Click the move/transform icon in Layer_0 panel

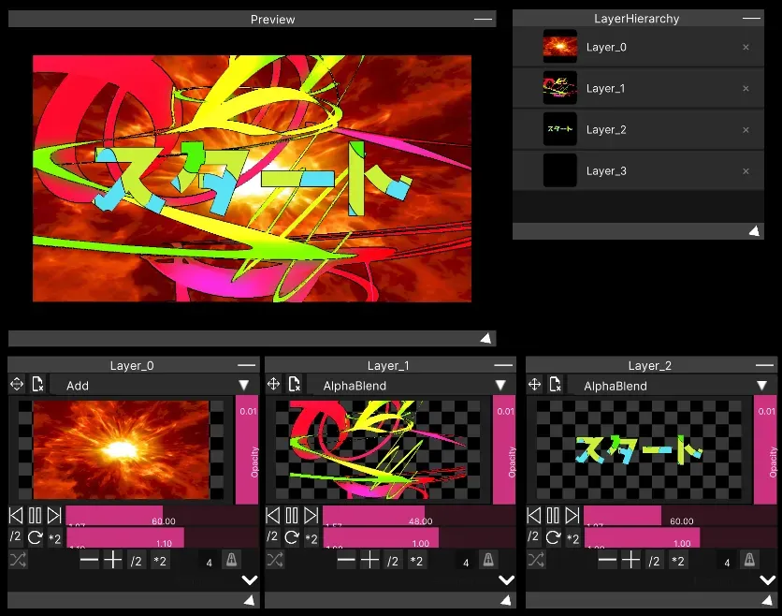[17, 385]
